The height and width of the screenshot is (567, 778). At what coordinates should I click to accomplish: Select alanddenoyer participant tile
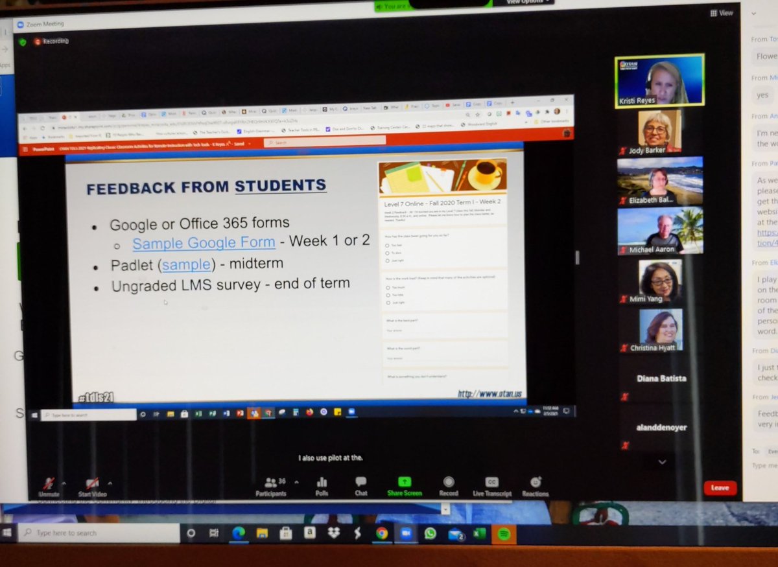[x=661, y=428]
